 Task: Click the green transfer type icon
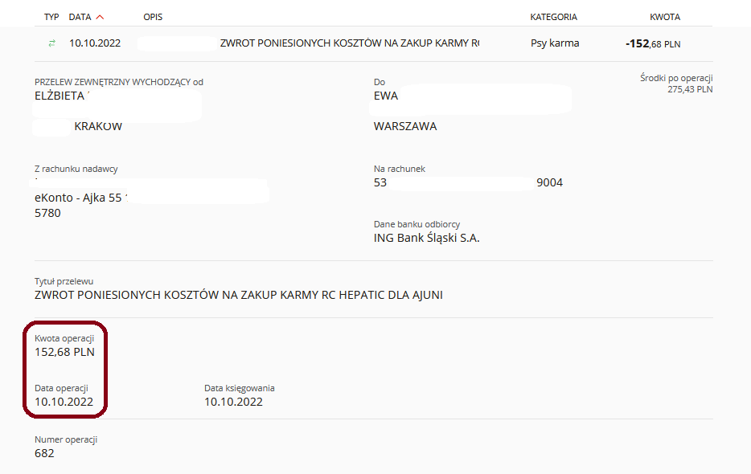[x=51, y=43]
